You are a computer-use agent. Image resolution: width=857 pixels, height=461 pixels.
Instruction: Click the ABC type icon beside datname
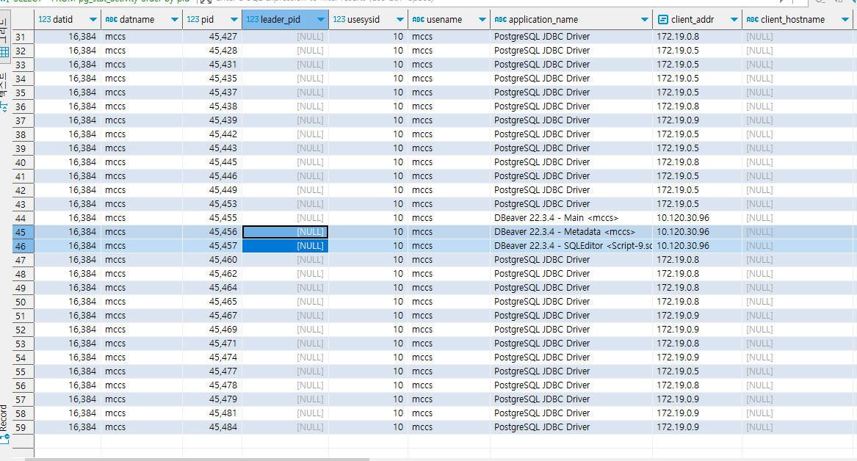[112, 20]
